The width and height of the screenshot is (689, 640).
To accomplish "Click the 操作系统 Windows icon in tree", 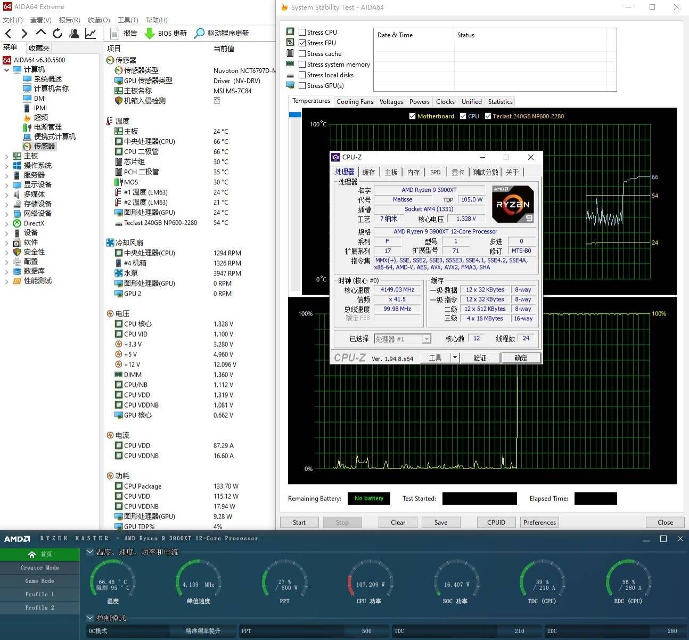I will 17,165.
